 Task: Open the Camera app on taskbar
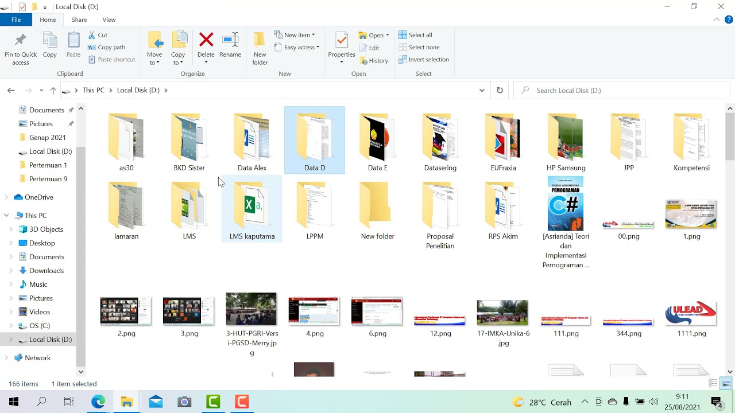[x=184, y=402]
